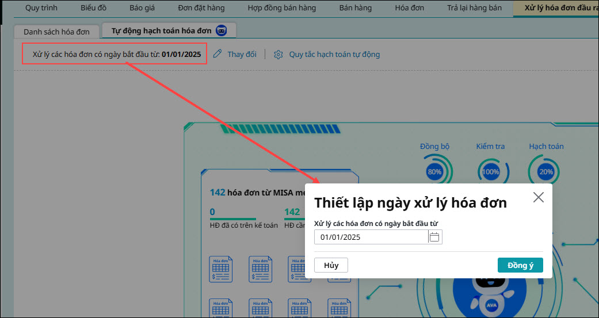Open Quy tắc hạch toán tự động

[334, 54]
